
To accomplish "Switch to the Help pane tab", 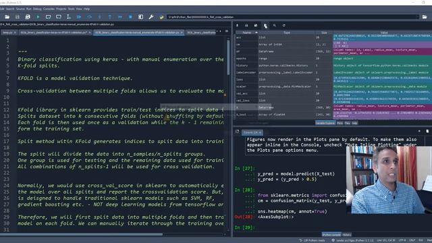I will point(354,123).
